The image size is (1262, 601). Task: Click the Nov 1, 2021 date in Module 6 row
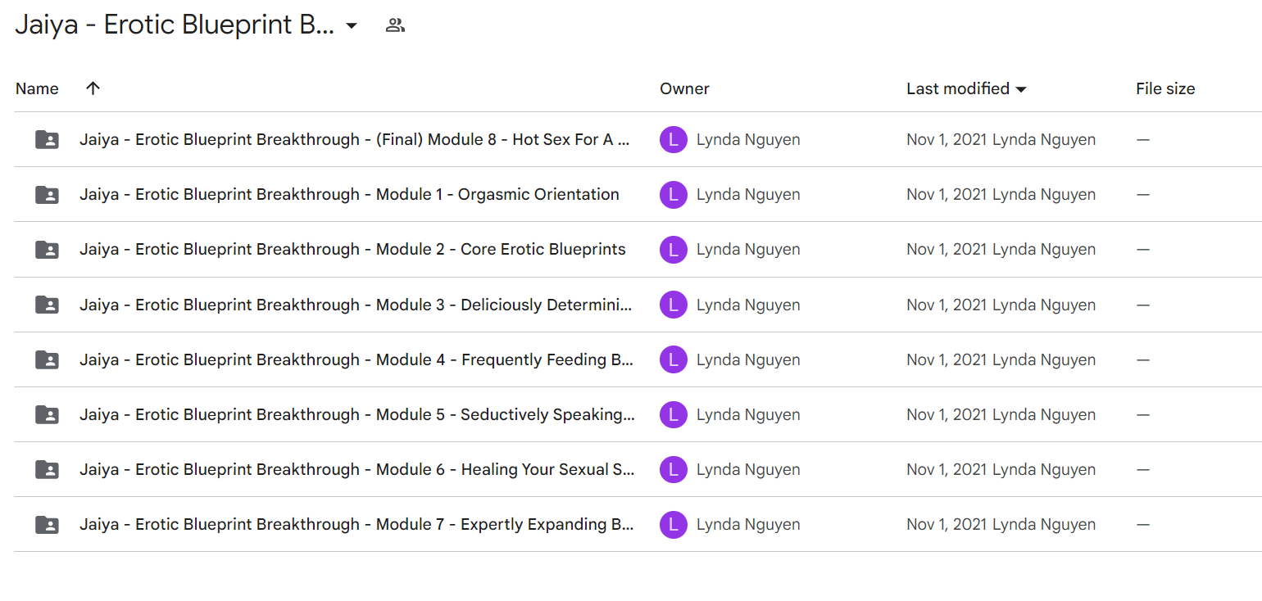click(x=946, y=469)
